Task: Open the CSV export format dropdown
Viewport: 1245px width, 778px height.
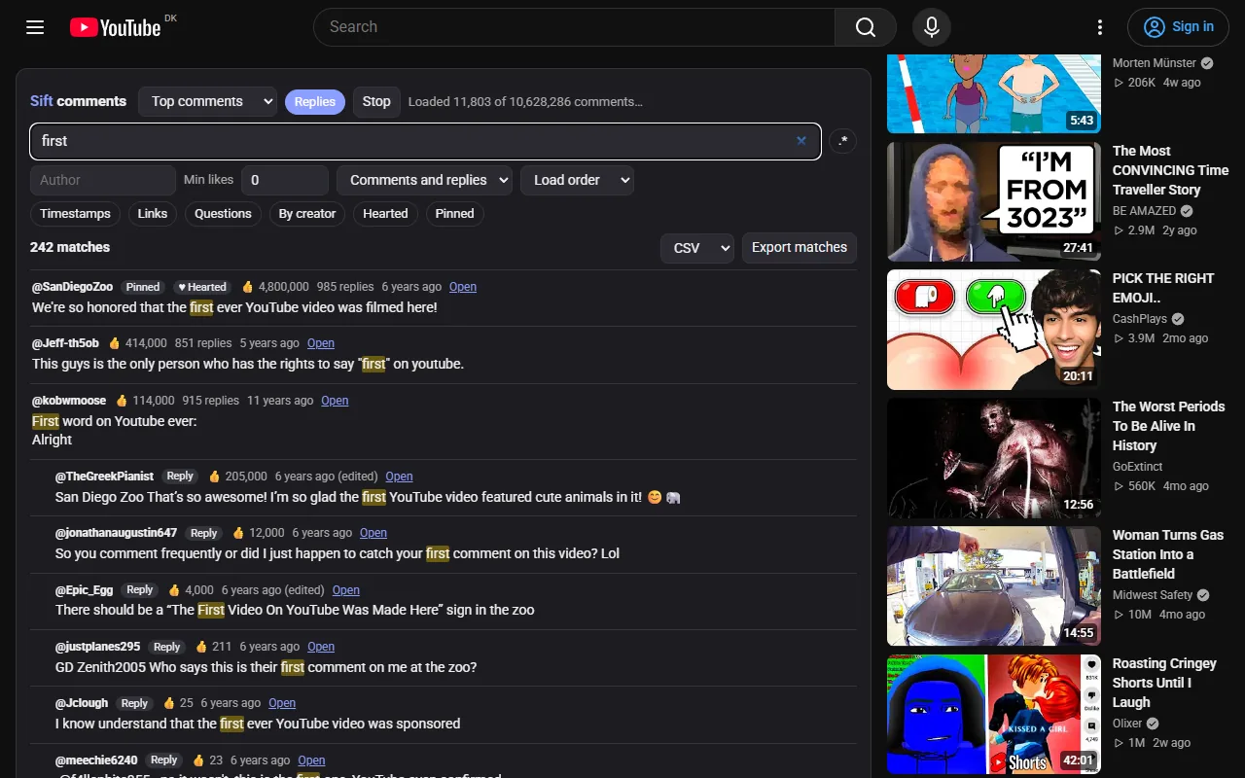Action: [696, 248]
